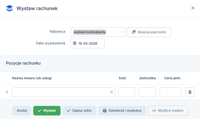
Task: Click the Wyślij e-mailem button
Action: coord(168,111)
